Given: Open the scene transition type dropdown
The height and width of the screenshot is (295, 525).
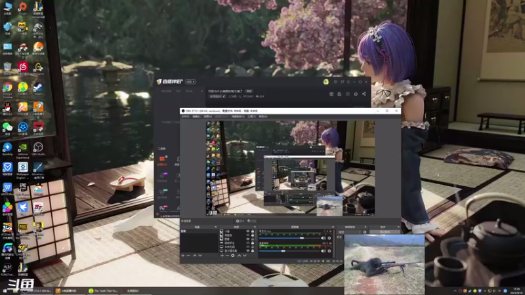Looking at the screenshot, I should click(x=350, y=232).
